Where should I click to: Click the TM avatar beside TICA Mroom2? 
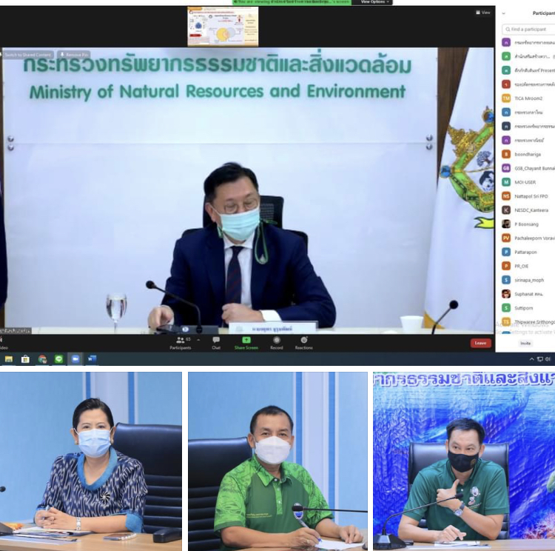[x=506, y=98]
